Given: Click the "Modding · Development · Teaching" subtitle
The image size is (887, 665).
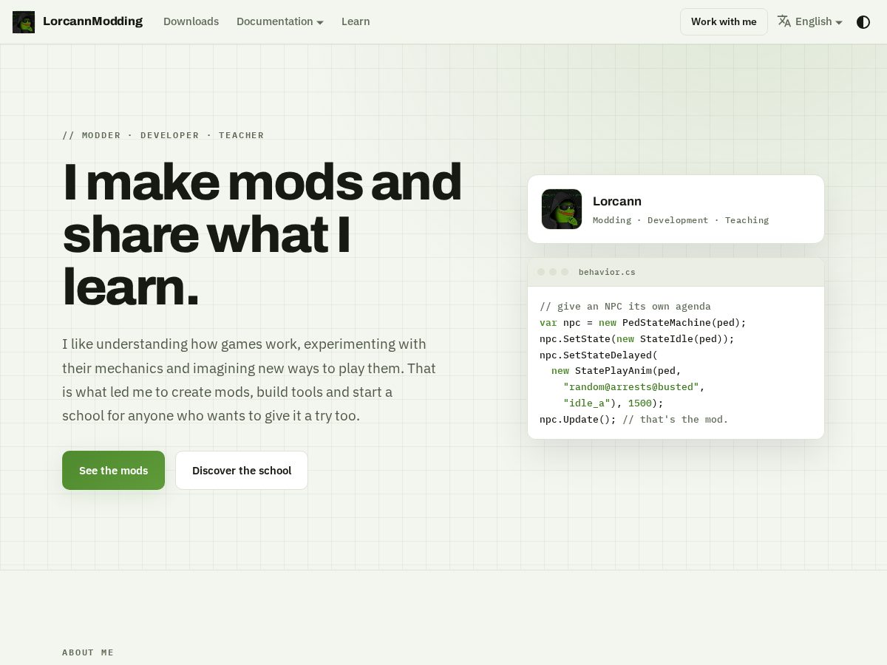Looking at the screenshot, I should click(681, 220).
